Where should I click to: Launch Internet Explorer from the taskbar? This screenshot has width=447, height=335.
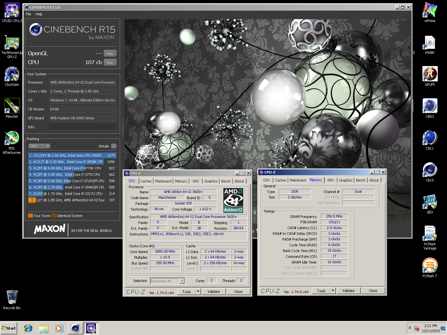[28, 328]
